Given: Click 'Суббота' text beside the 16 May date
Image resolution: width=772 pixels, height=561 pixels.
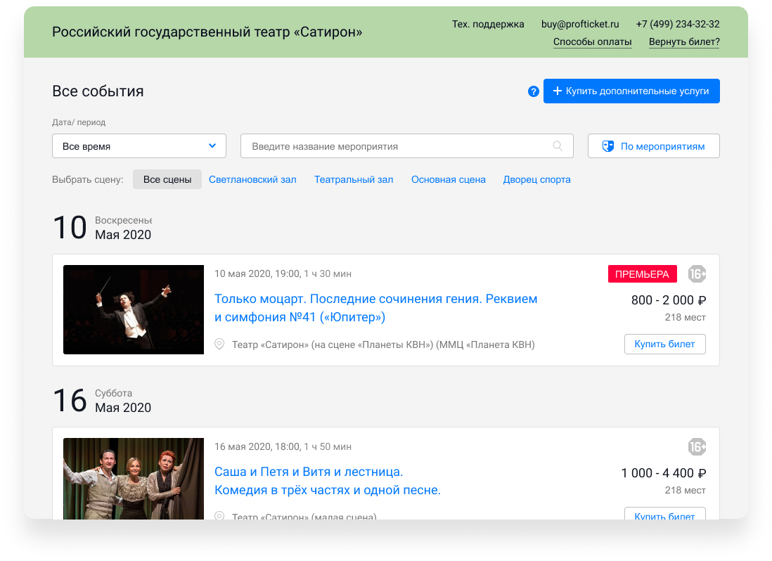Looking at the screenshot, I should tap(113, 393).
